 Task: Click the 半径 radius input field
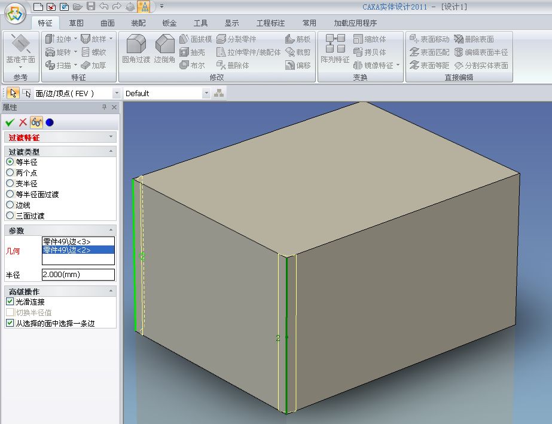pyautogui.click(x=78, y=275)
